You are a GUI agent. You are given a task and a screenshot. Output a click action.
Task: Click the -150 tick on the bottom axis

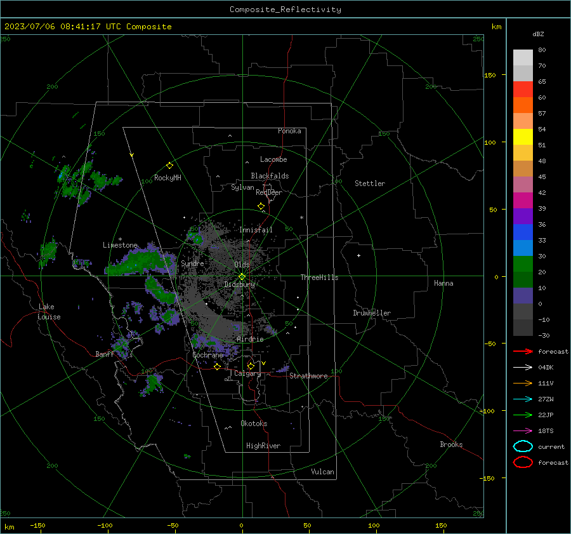37,525
